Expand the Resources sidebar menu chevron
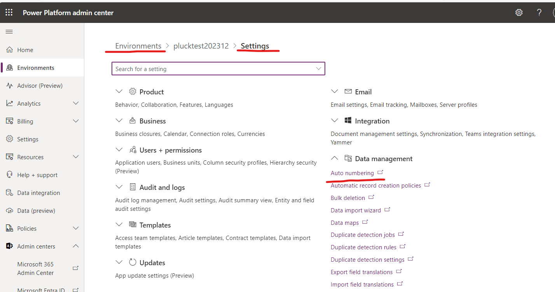Viewport: 555px width, 292px height. click(x=76, y=157)
